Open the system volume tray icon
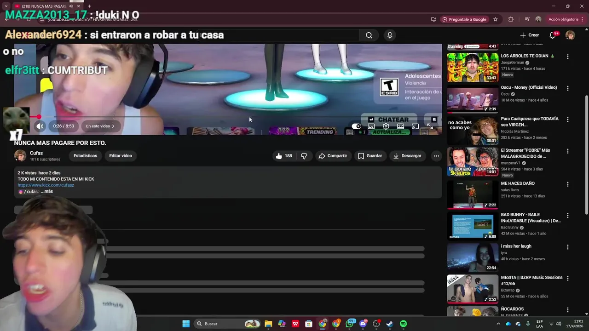 tap(560, 324)
